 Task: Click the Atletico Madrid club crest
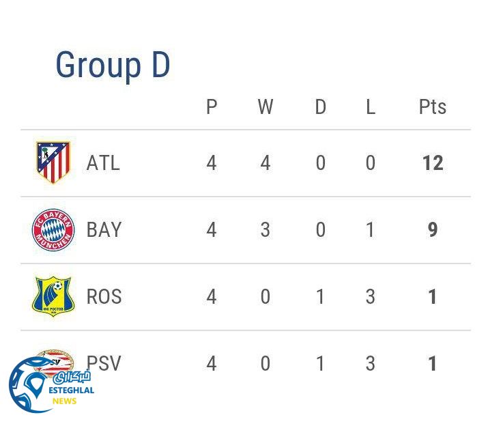click(53, 162)
